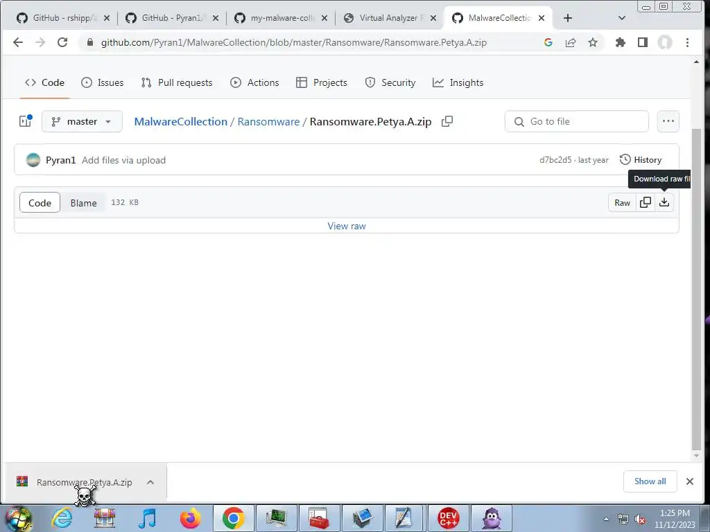Reload the current page
This screenshot has width=710, height=532.
click(62, 42)
